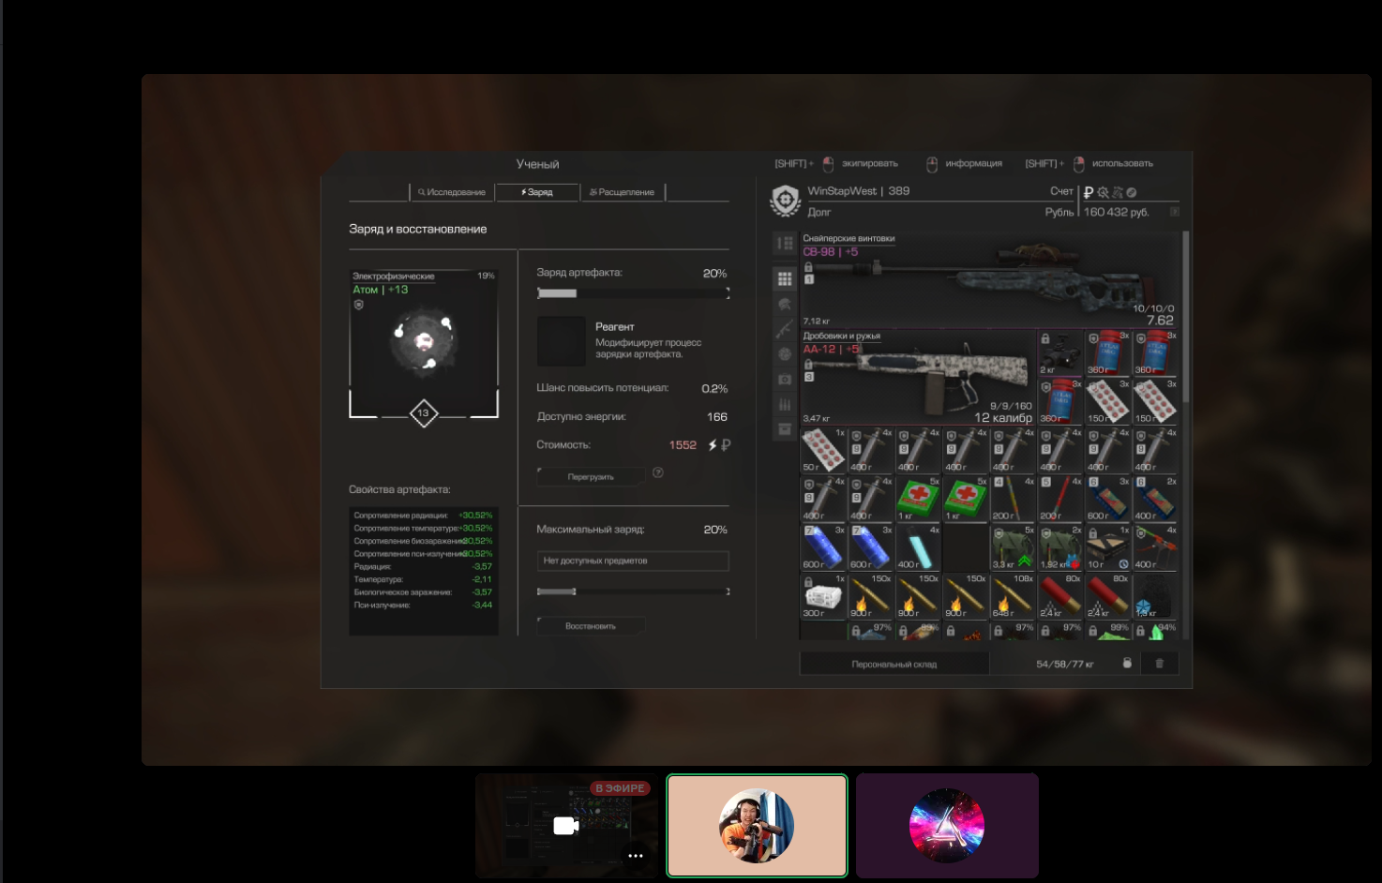Viewport: 1382px width, 883px height.
Task: Open the В ЭФИРЕ stream thumbnail
Action: [565, 825]
